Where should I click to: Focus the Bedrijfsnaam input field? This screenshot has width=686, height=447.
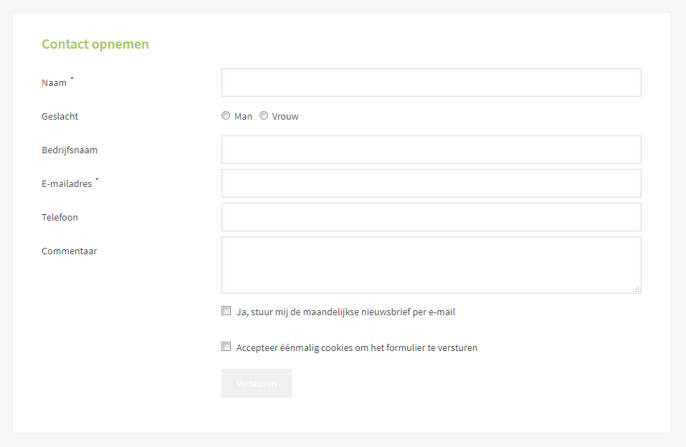(x=431, y=150)
